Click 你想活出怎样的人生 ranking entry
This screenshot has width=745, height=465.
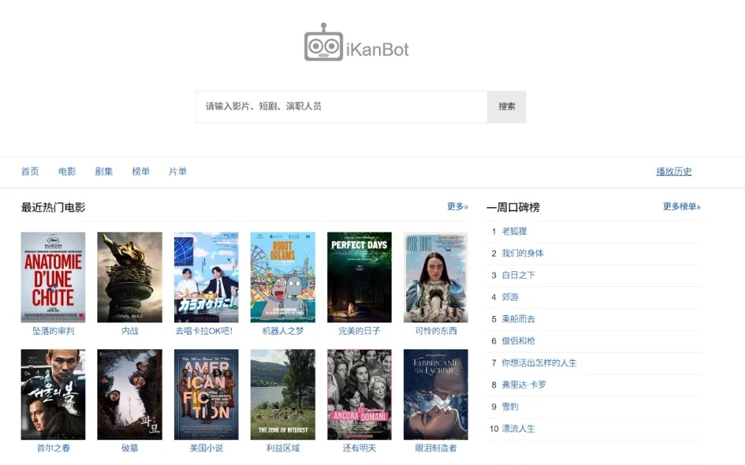coord(539,363)
